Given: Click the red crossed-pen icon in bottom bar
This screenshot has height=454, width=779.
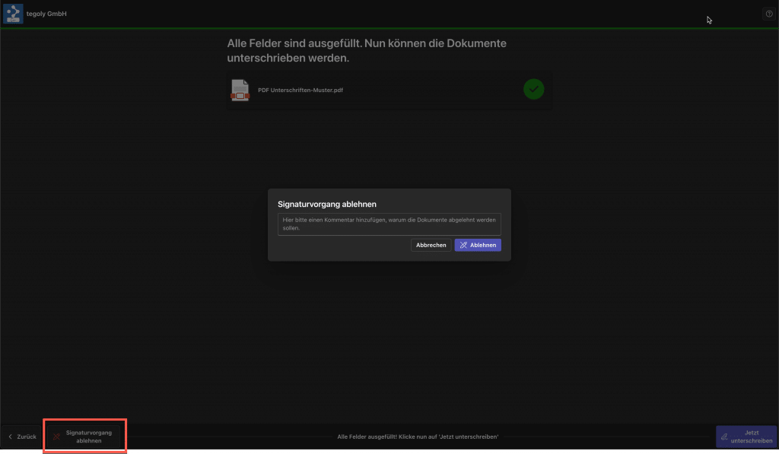Looking at the screenshot, I should [56, 437].
